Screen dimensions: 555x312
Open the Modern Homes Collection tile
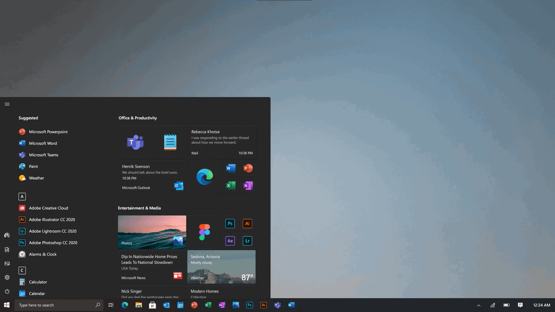(x=221, y=292)
